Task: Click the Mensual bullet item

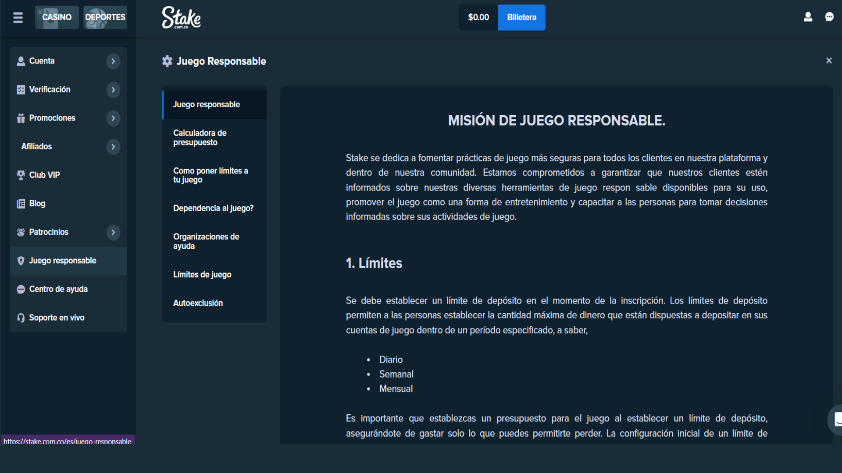Action: click(x=396, y=389)
